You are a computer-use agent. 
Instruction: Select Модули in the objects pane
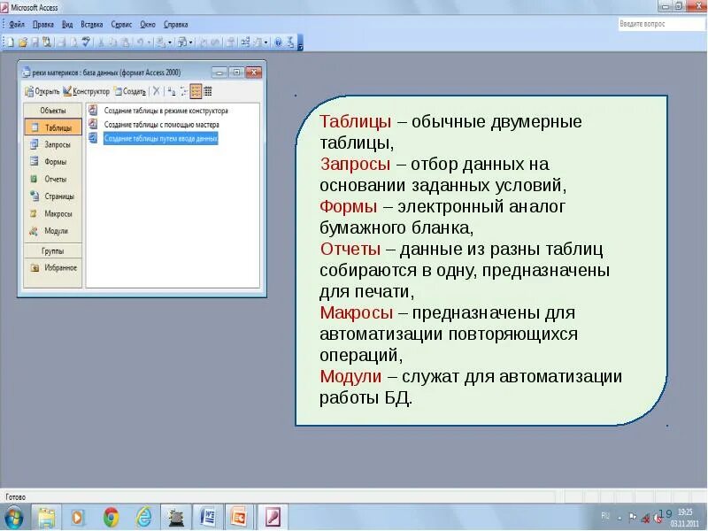tap(50, 231)
